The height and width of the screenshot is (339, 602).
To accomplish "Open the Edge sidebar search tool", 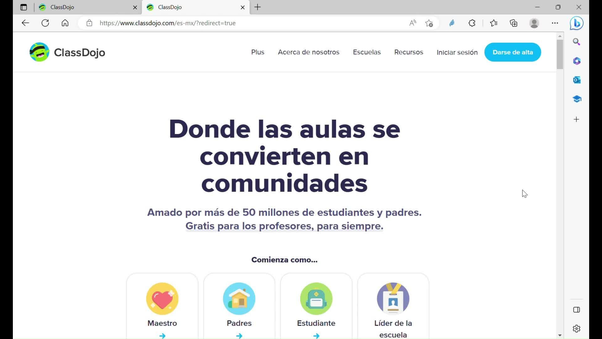I will tap(577, 42).
